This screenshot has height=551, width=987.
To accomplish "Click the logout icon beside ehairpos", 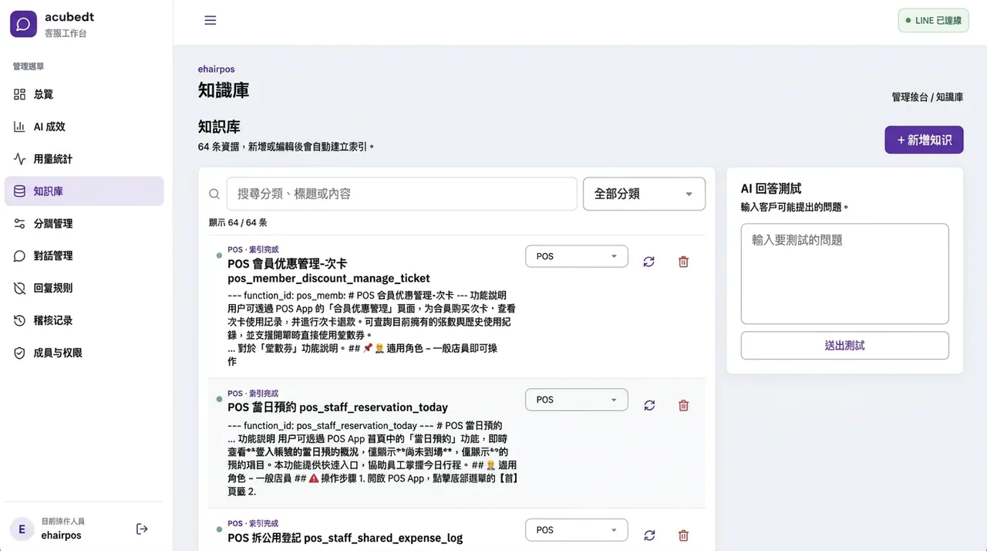I will 142,529.
